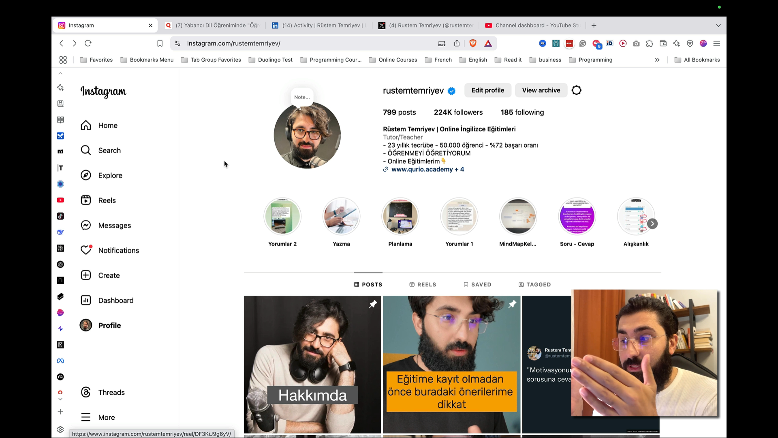
Task: Open the professional Dashboard
Action: [107, 301]
